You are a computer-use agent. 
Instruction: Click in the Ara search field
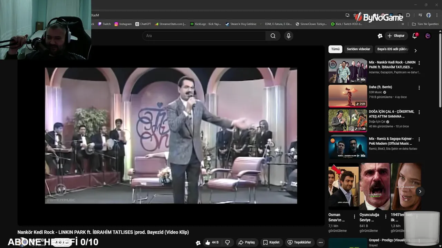coord(204,36)
